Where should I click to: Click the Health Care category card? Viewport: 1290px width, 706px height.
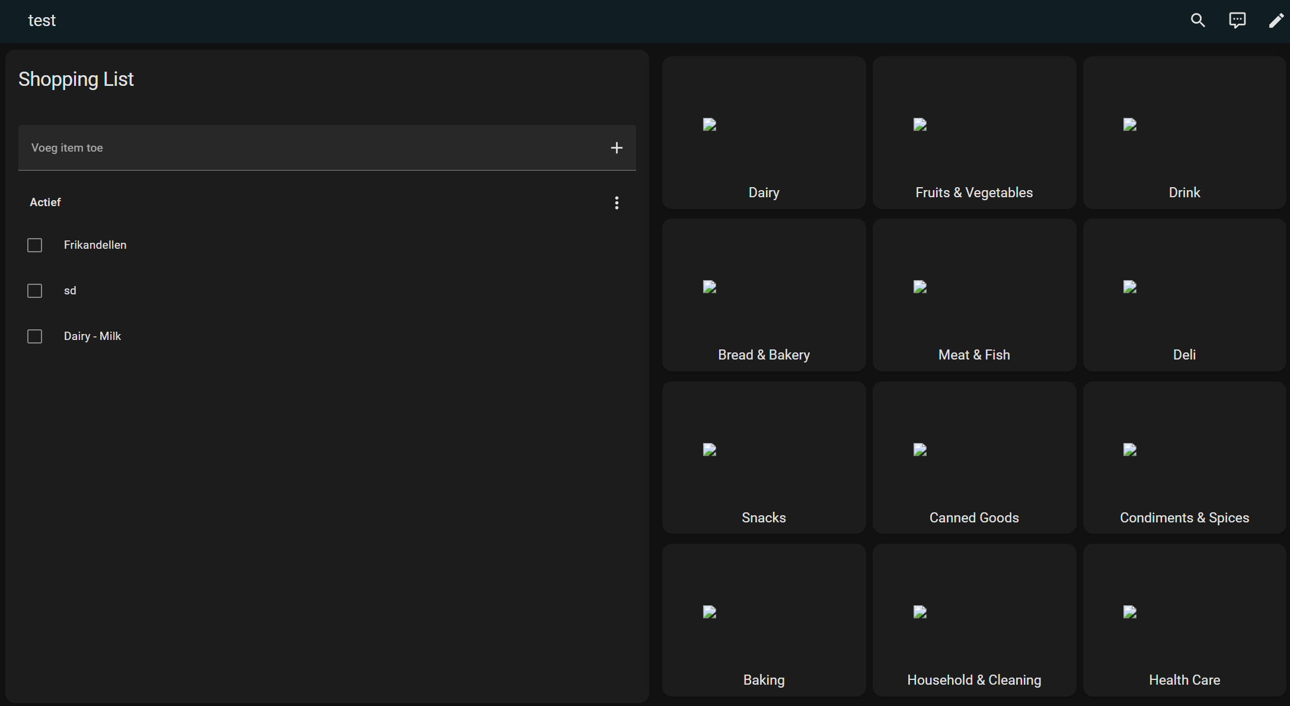(x=1184, y=620)
